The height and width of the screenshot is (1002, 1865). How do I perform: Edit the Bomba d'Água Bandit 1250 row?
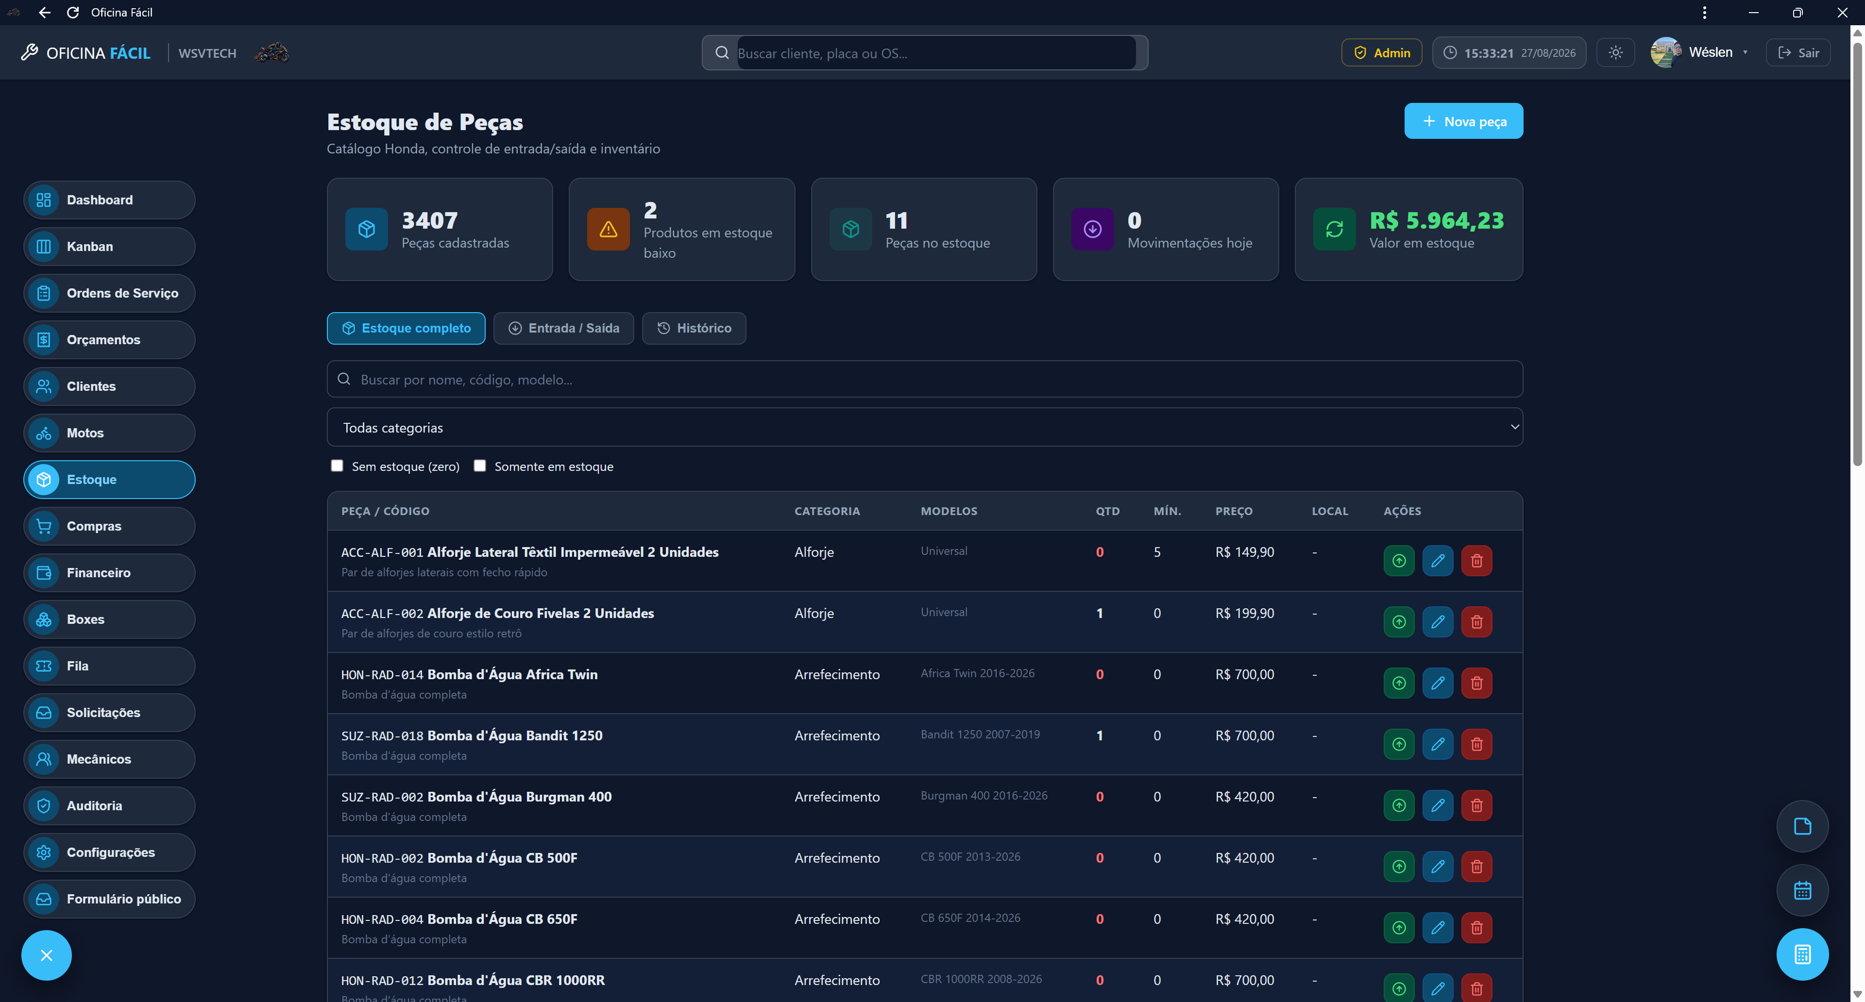tap(1438, 744)
